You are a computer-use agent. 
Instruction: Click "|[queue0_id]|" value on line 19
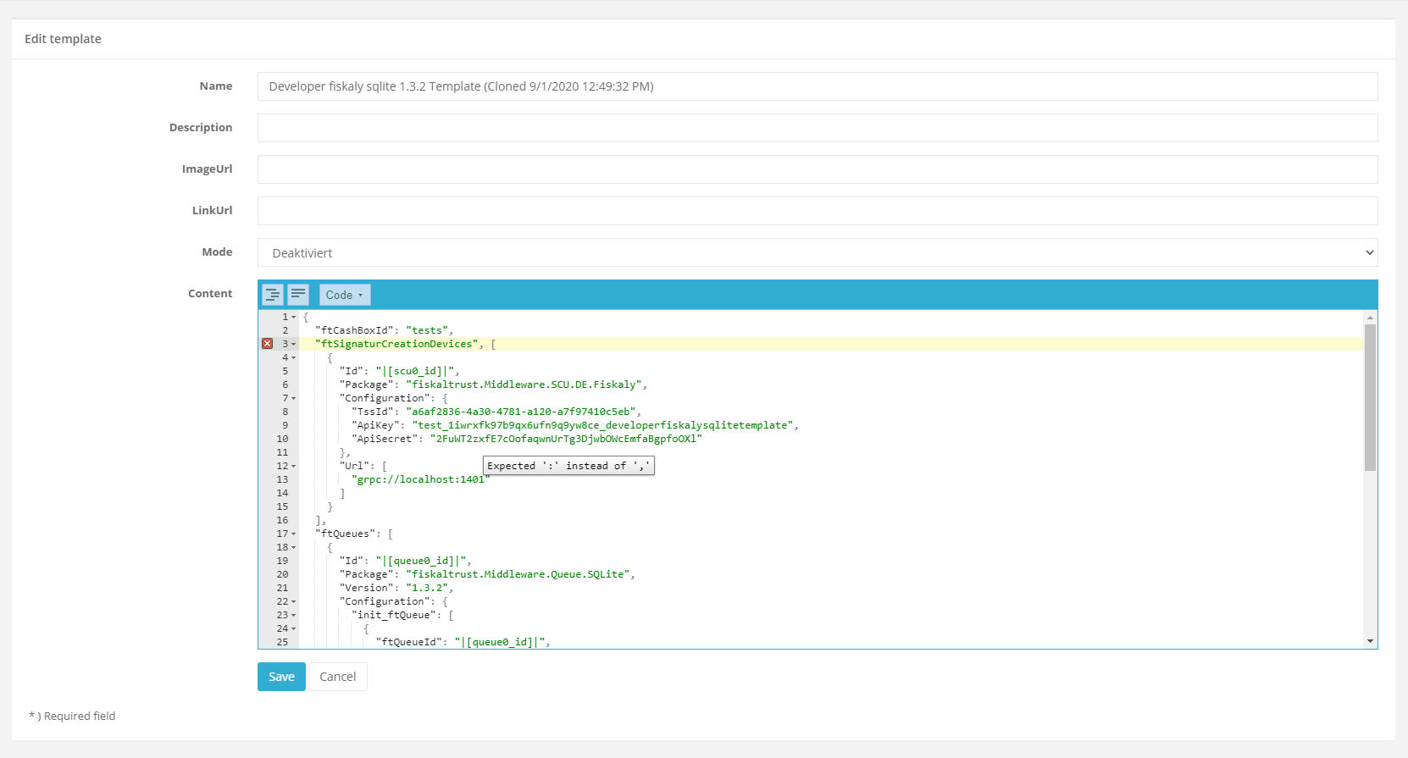(421, 561)
